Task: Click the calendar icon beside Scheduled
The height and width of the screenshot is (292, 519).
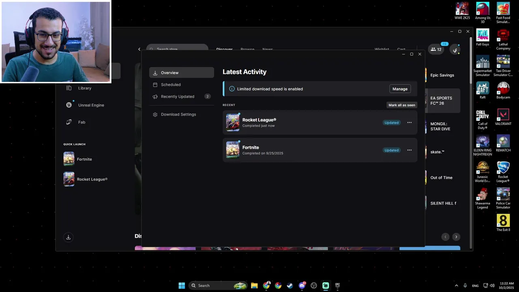Action: tap(155, 85)
